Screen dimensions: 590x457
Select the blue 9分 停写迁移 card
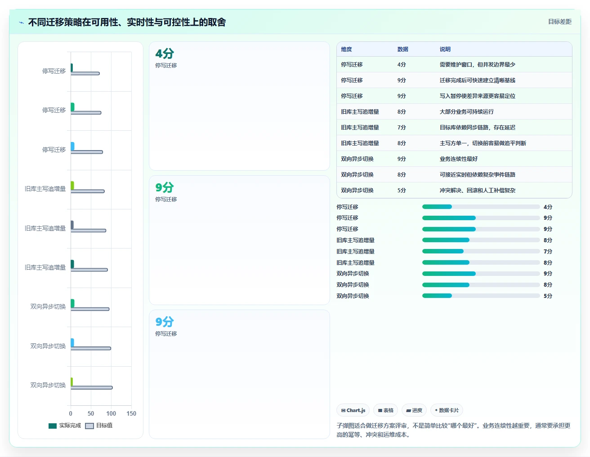[x=239, y=374]
